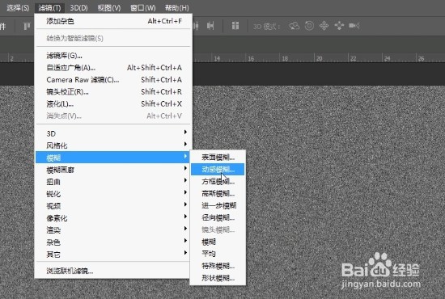445x299 pixels.
Task: Open the 选择(S) menu
Action: click(x=18, y=7)
